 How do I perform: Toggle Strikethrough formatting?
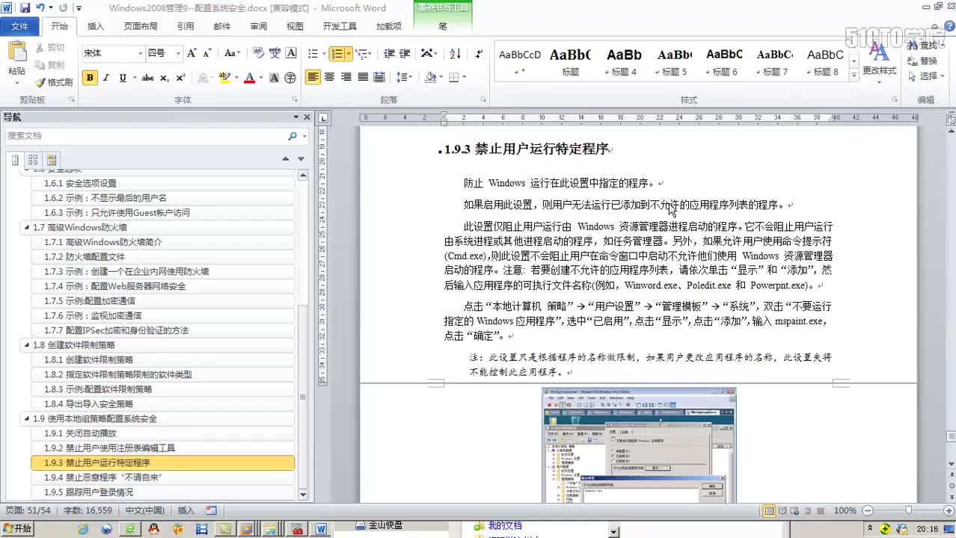tap(147, 78)
